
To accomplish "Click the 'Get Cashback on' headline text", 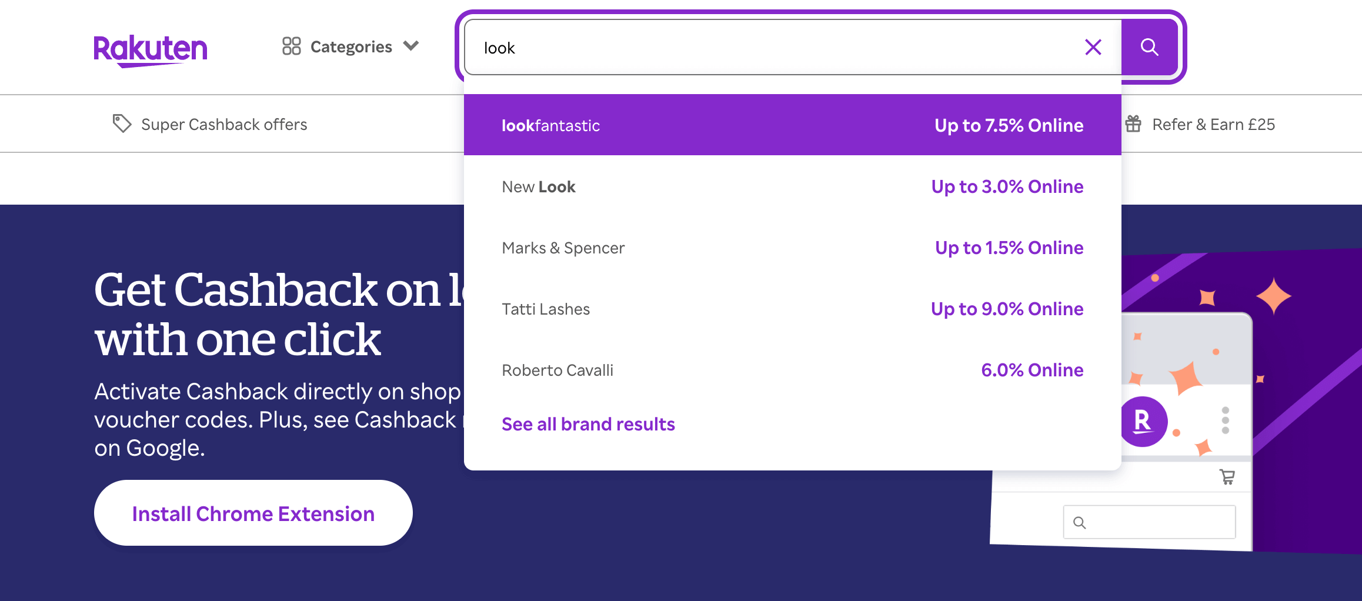I will point(268,290).
